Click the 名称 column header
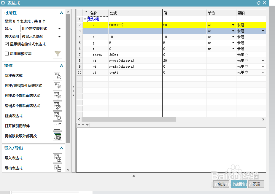The width and height of the screenshot is (275, 194). (x=96, y=13)
